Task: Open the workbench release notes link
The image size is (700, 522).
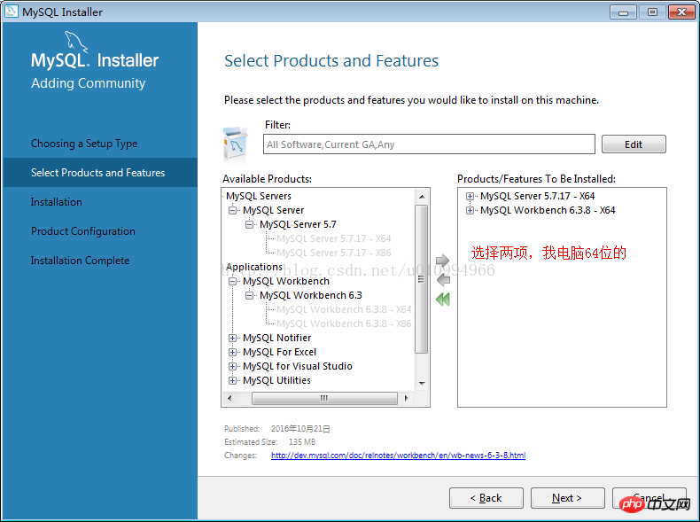Action: (x=398, y=456)
